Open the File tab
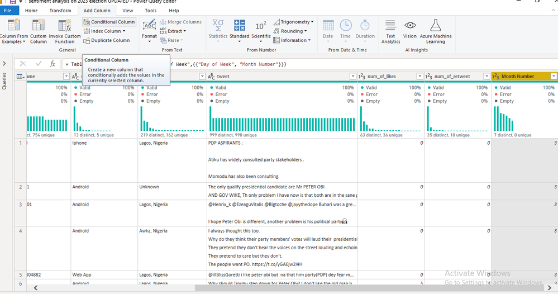Screen dimensions: 558x294 click(x=7, y=11)
